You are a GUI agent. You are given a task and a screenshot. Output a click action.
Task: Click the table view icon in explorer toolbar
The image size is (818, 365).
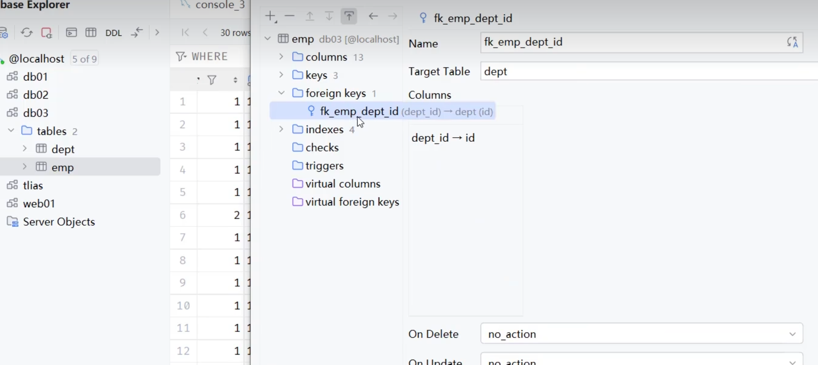click(91, 33)
